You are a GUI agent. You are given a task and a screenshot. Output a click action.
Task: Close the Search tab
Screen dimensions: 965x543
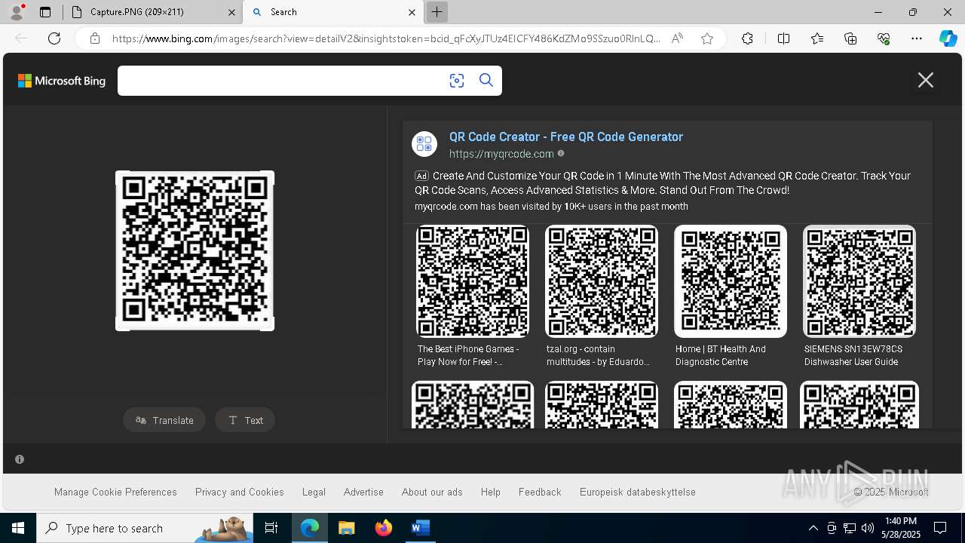(x=412, y=12)
